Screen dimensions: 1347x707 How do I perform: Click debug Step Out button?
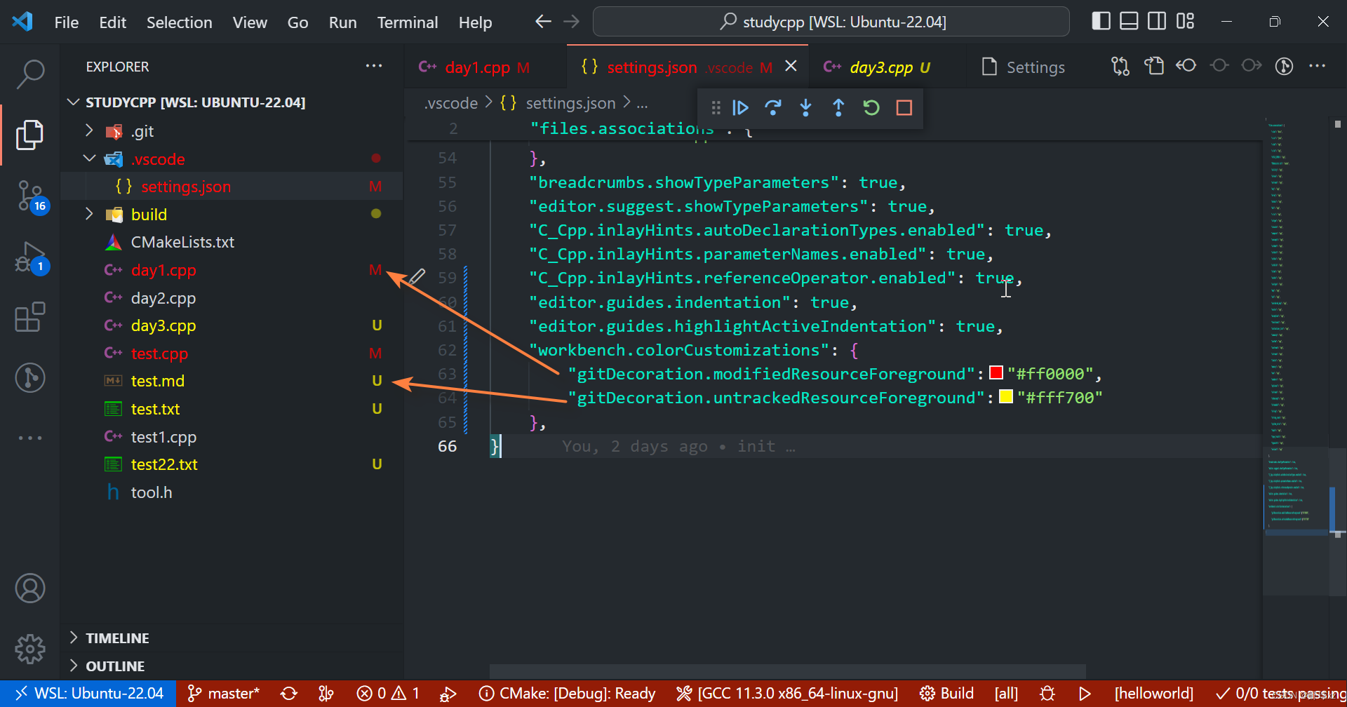point(838,108)
